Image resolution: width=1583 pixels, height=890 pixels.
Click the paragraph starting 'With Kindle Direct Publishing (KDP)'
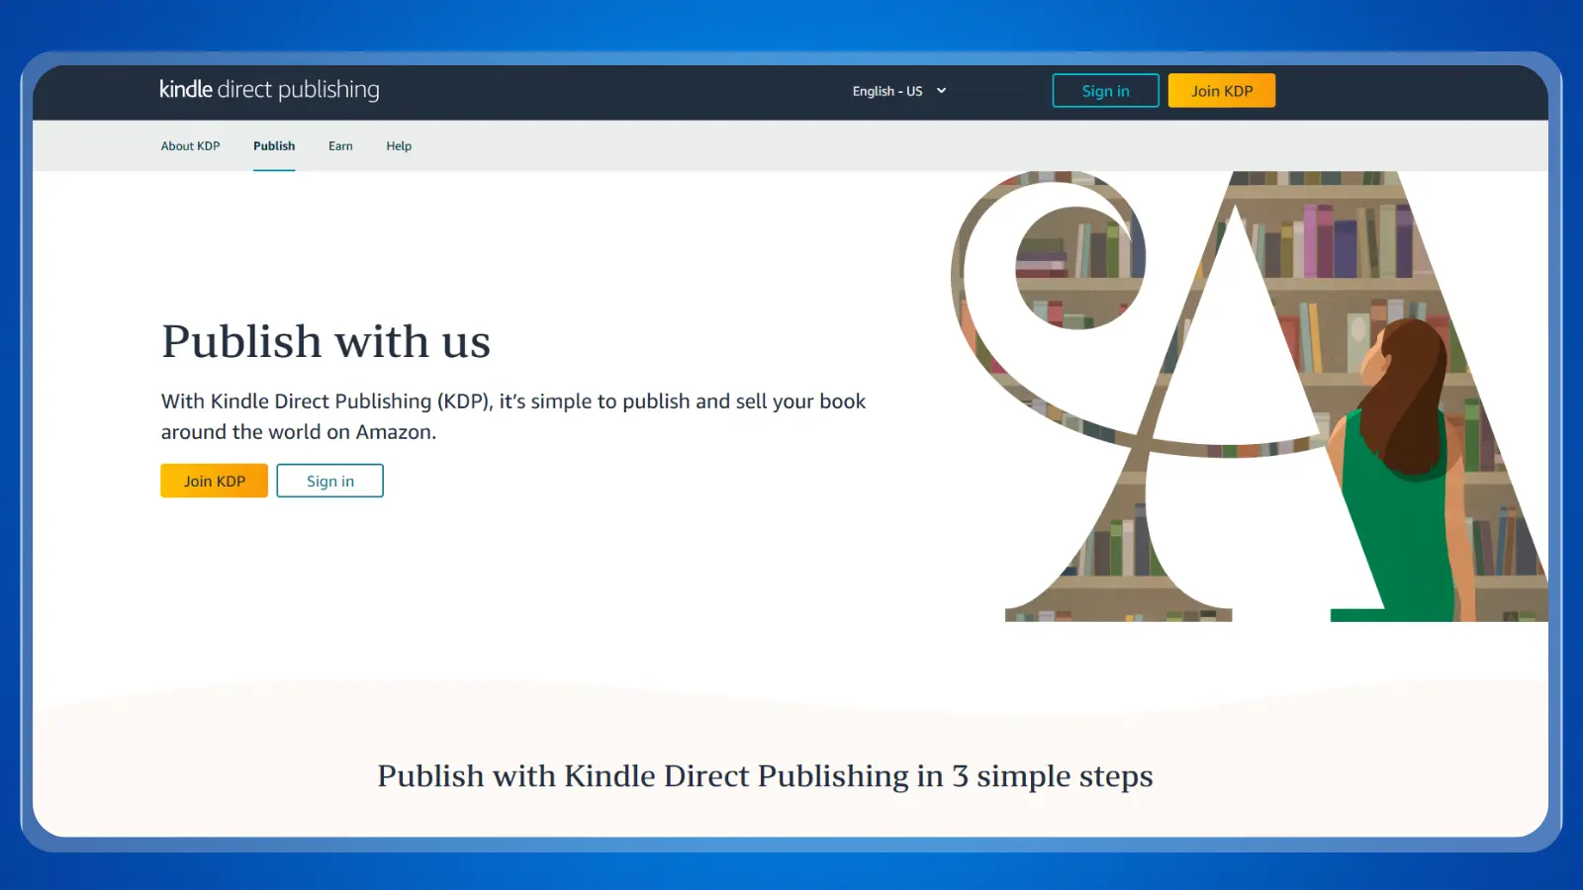pyautogui.click(x=513, y=416)
